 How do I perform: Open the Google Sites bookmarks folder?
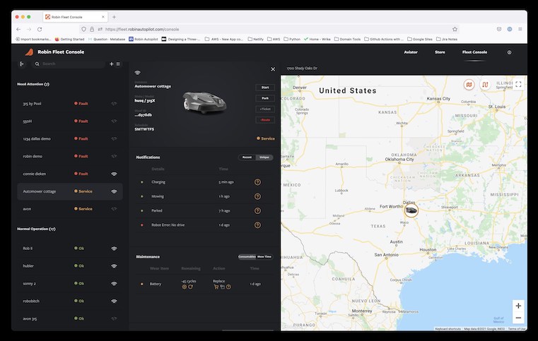pyautogui.click(x=420, y=39)
